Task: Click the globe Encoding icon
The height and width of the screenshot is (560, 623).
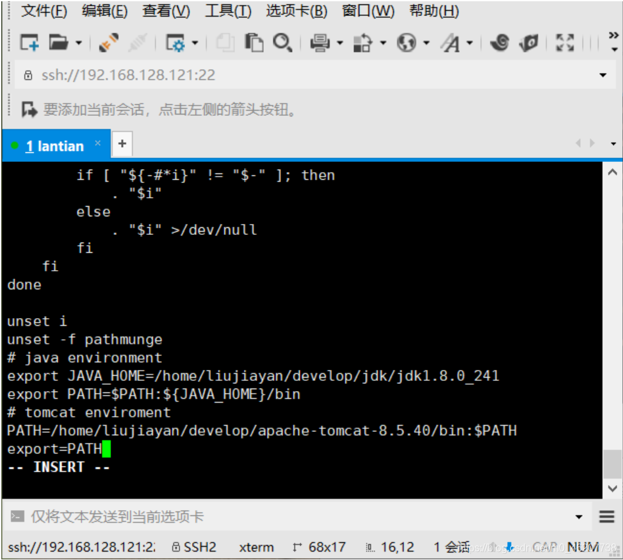Action: click(x=407, y=42)
